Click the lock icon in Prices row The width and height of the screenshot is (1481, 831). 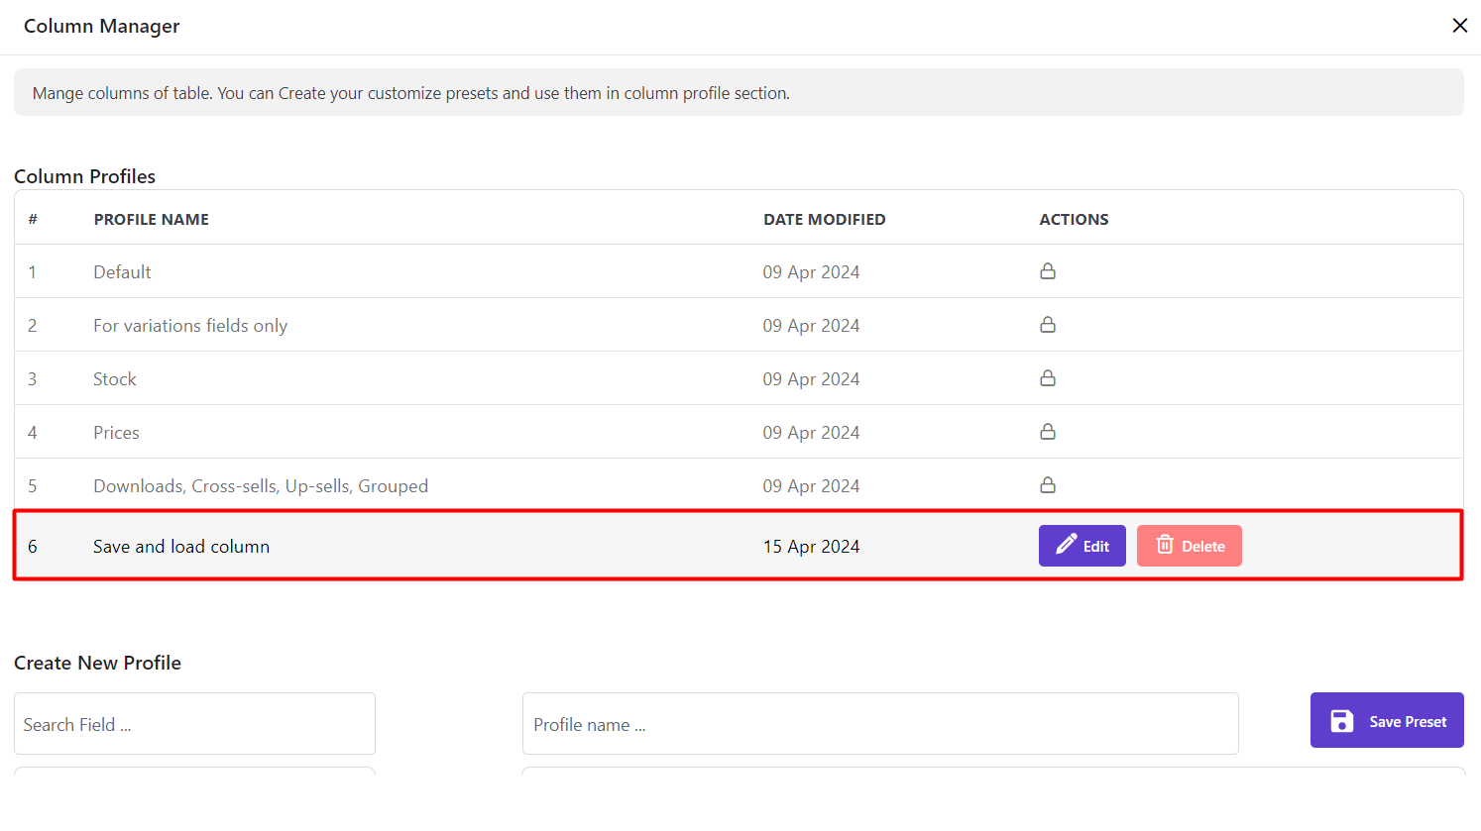coord(1047,432)
